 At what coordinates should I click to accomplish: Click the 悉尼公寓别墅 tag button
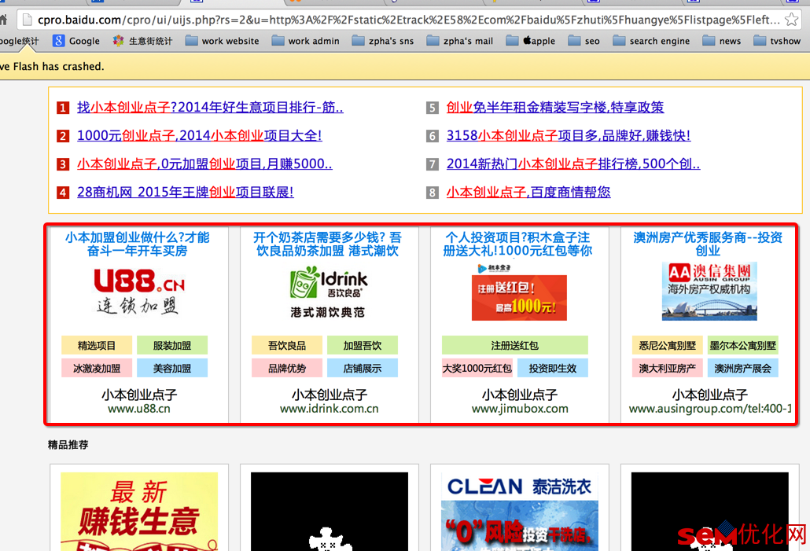click(x=667, y=346)
